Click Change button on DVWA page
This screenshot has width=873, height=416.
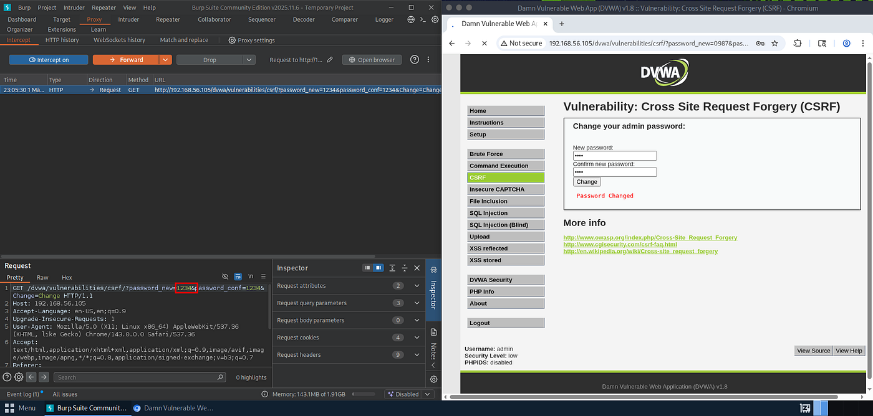(587, 182)
